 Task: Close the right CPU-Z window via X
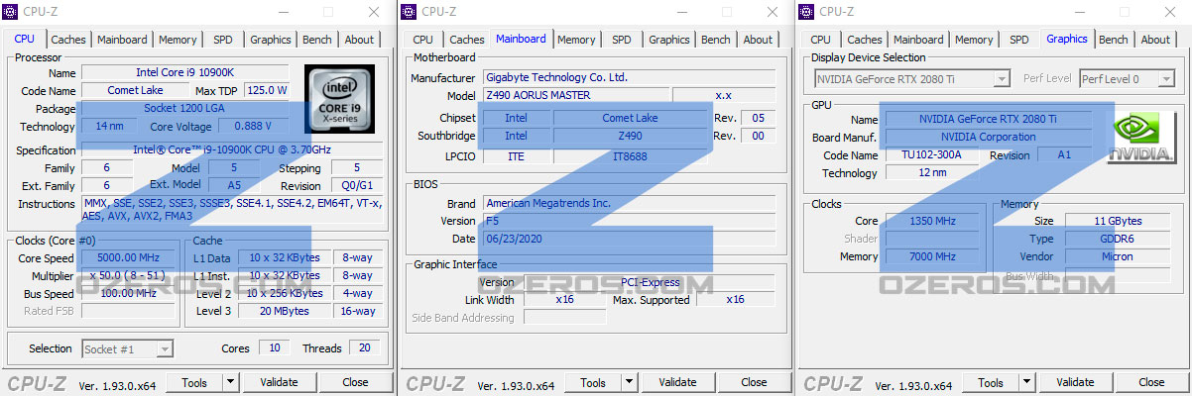click(x=1169, y=12)
